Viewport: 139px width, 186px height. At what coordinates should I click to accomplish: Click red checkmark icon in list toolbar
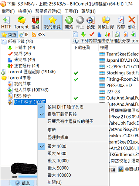pos(92,34)
